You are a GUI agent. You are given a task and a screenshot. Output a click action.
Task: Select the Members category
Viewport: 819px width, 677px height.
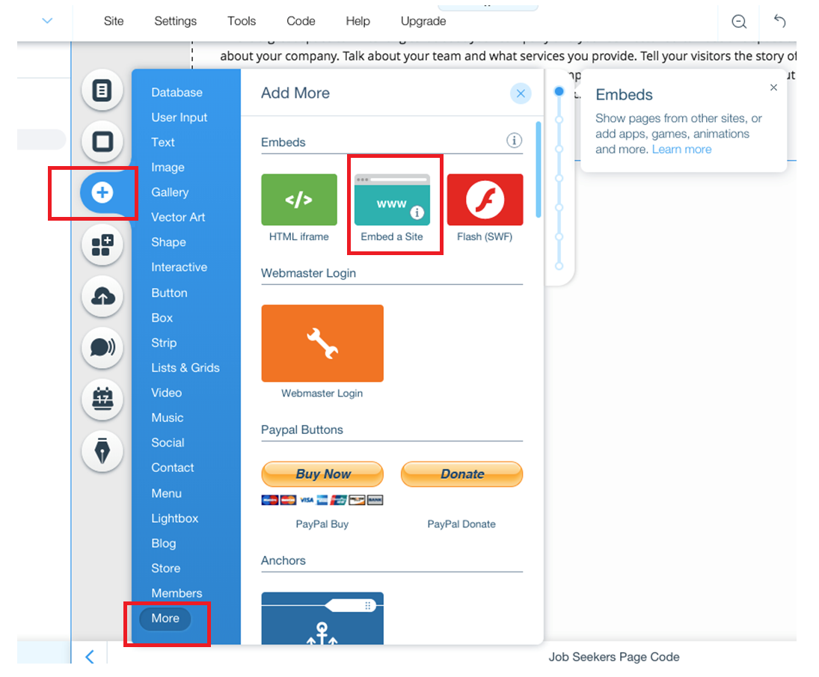pyautogui.click(x=177, y=593)
